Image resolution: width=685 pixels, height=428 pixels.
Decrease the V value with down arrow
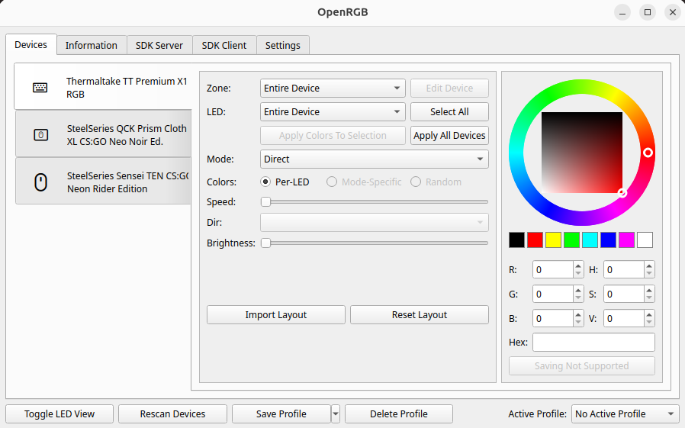648,323
